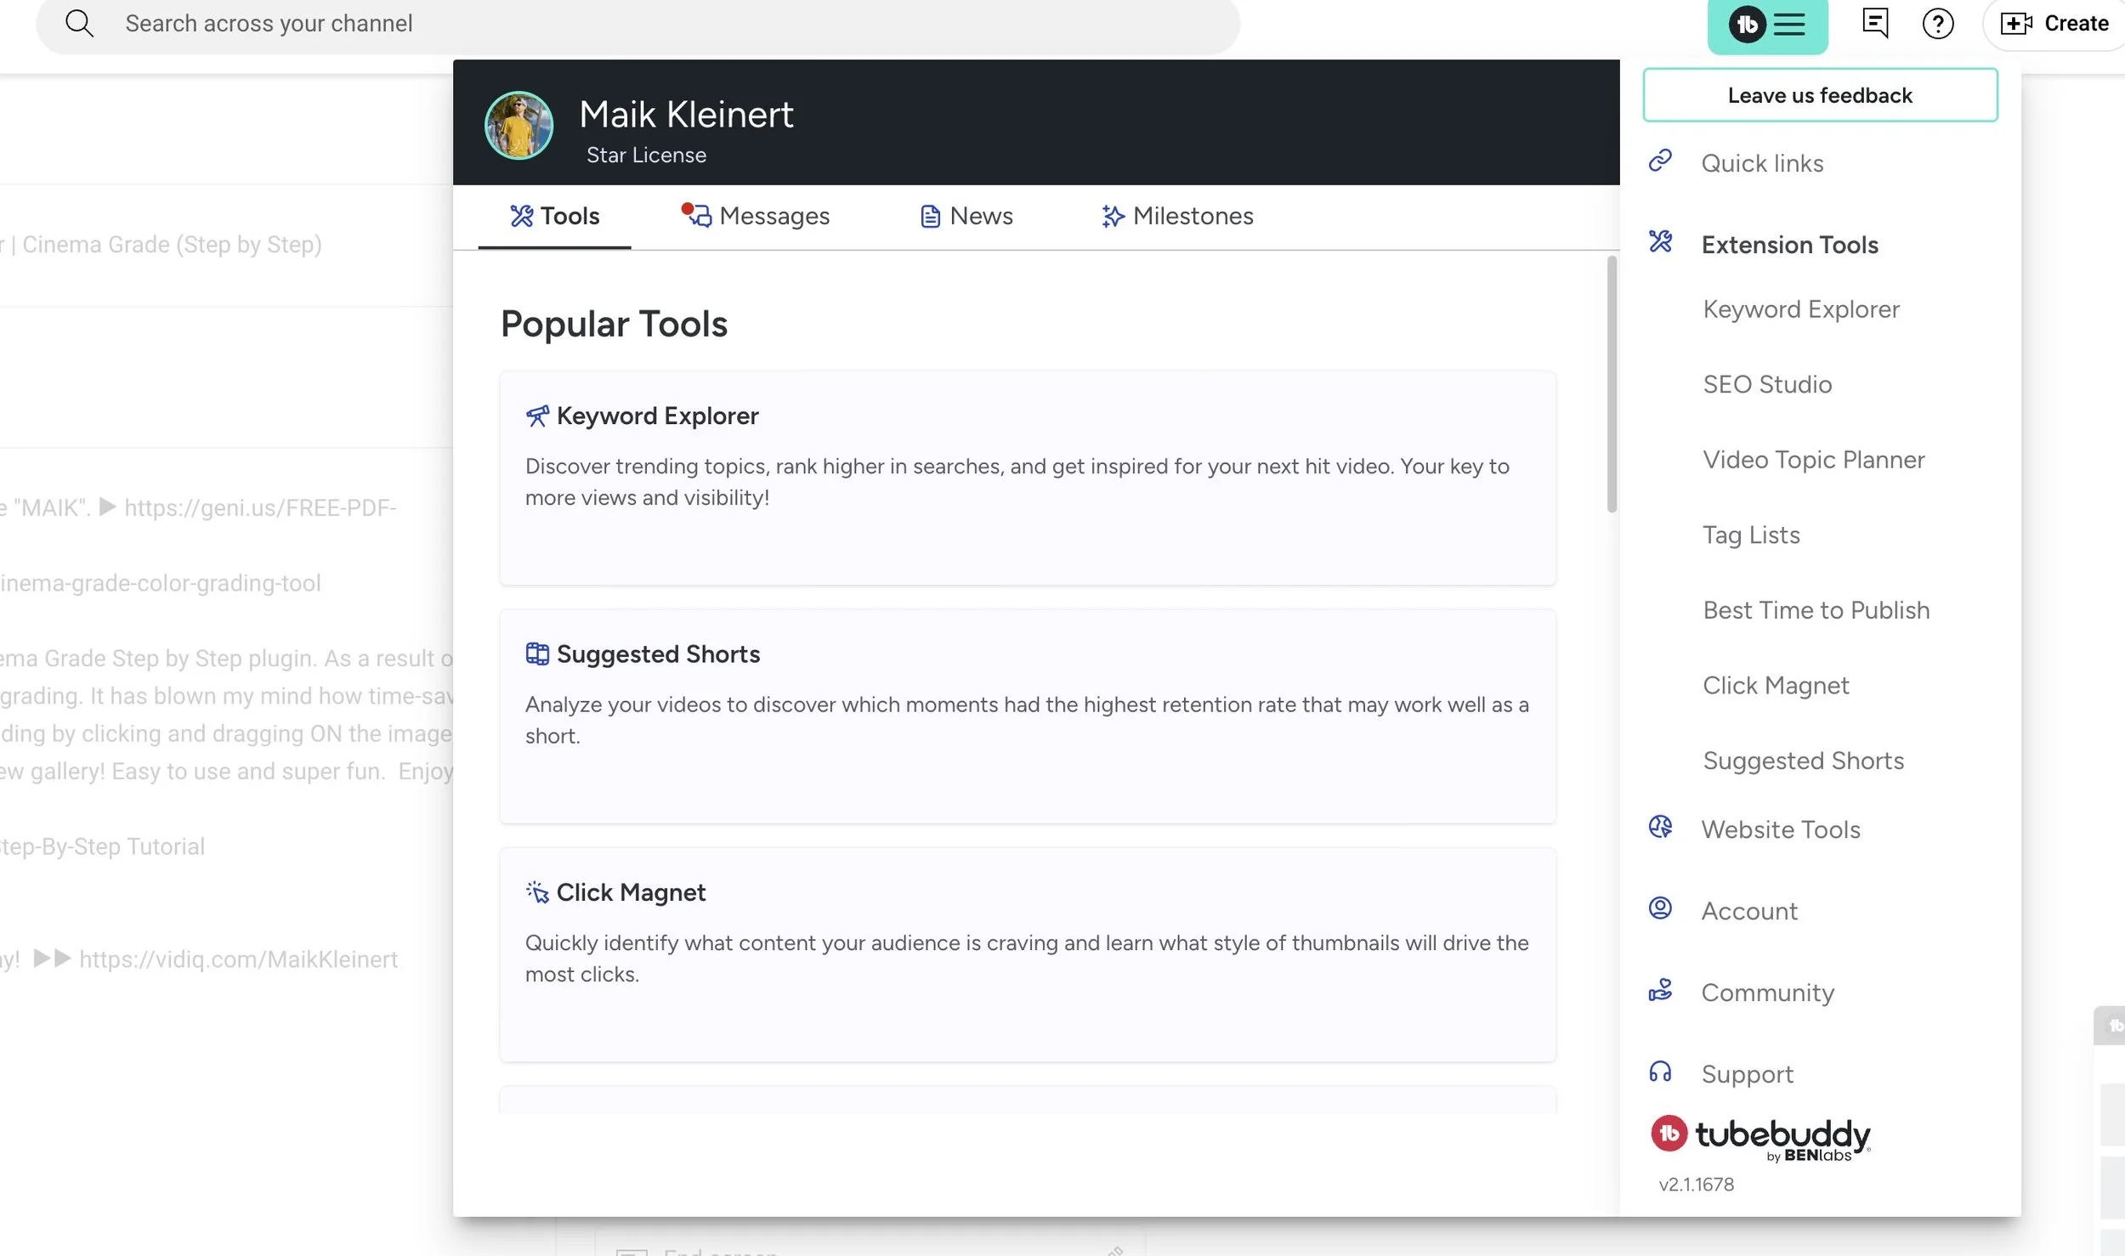Open the Milestones tab

coord(1176,216)
